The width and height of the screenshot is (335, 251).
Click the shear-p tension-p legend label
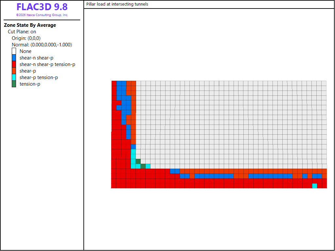coord(39,77)
